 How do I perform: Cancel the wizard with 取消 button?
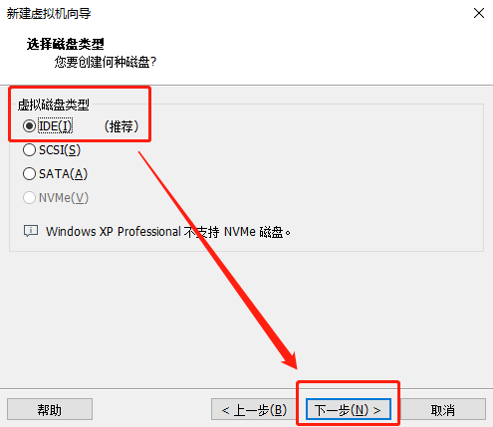click(443, 410)
